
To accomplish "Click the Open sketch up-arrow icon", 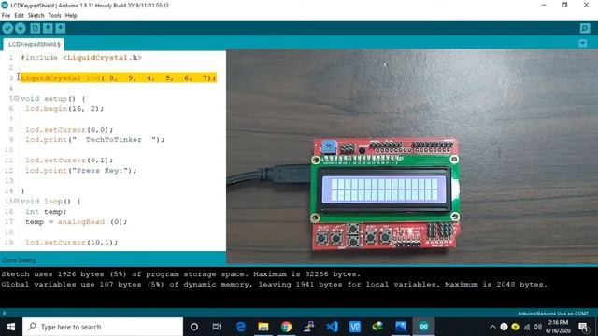I will [48, 28].
